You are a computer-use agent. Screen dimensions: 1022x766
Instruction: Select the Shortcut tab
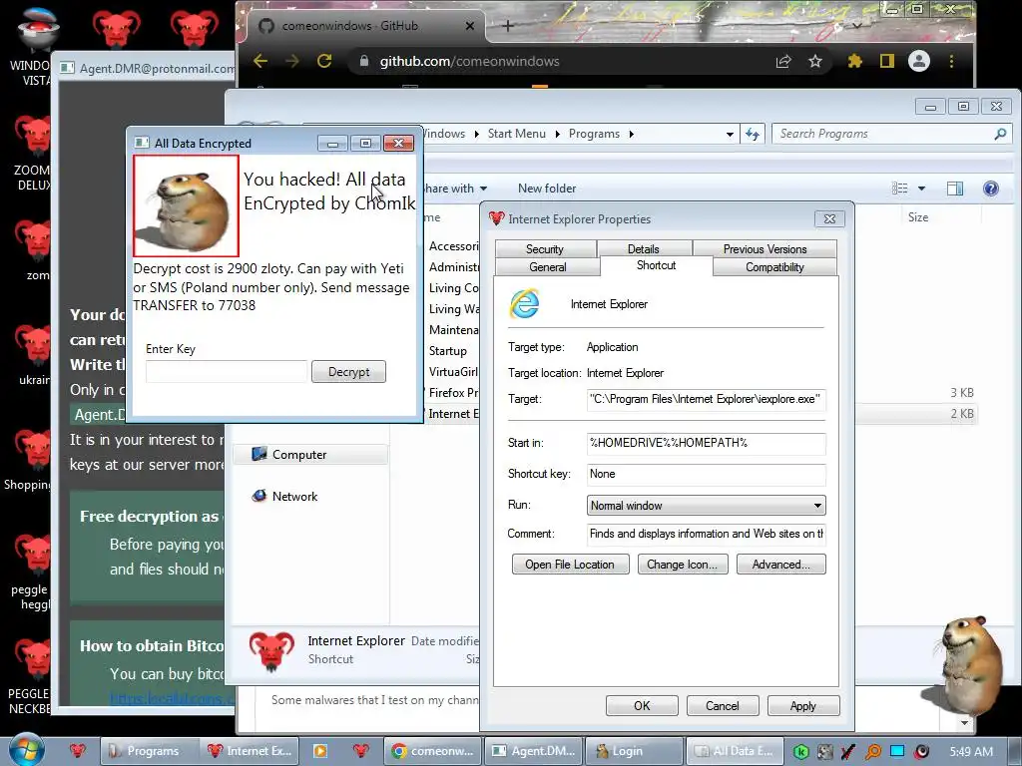coord(657,265)
